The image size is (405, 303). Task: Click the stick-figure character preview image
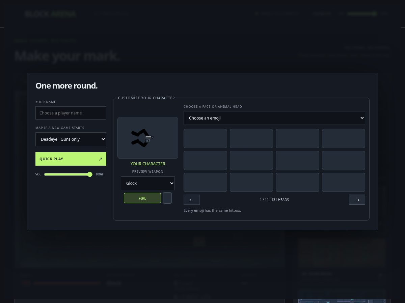coord(148,138)
